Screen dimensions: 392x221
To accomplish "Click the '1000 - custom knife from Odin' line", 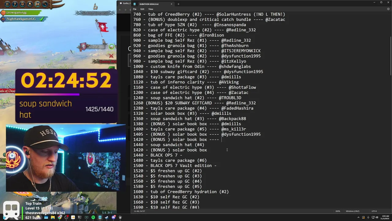I will pos(192,66).
